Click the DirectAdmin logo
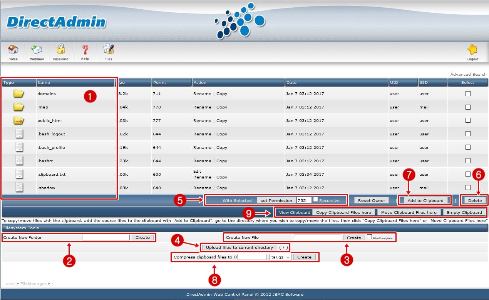Screen dimensions: 489x300 click(x=56, y=22)
